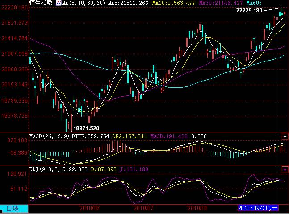Click the 20193.142 price axis label
Screen dimensions: 289x214
click(x=15, y=85)
